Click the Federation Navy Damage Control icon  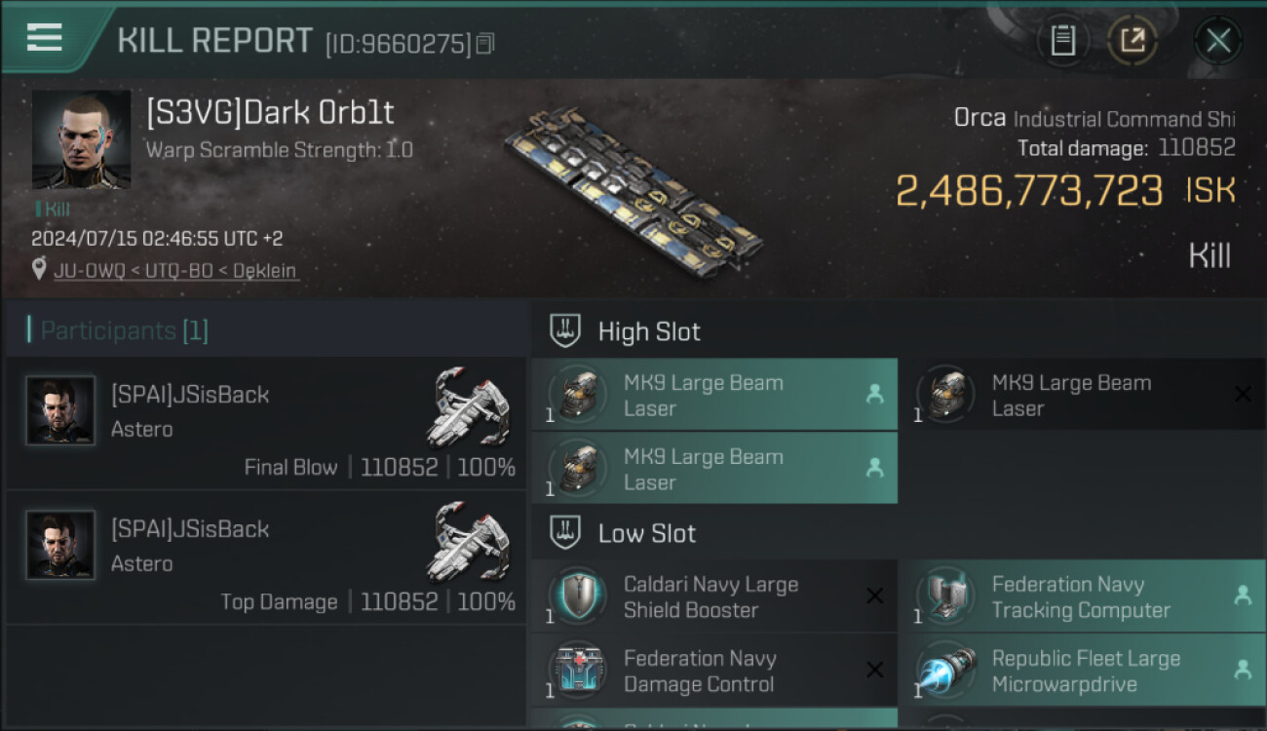click(577, 671)
